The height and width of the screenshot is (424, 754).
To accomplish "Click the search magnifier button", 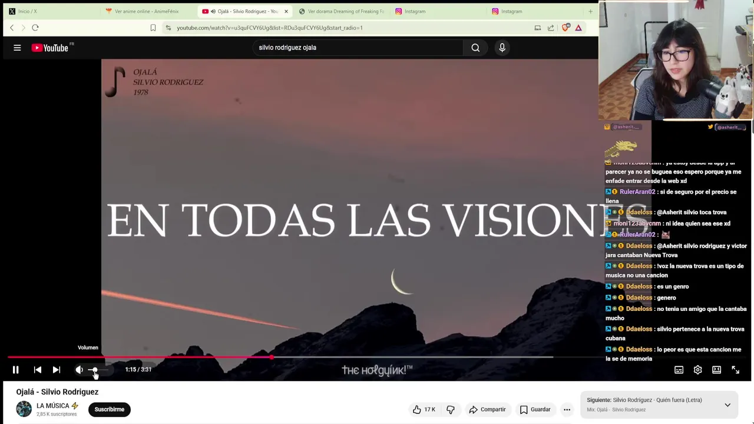I will click(x=475, y=48).
